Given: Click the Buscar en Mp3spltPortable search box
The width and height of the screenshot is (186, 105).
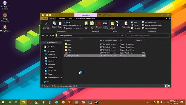Looking at the screenshot, I should pos(148,36).
